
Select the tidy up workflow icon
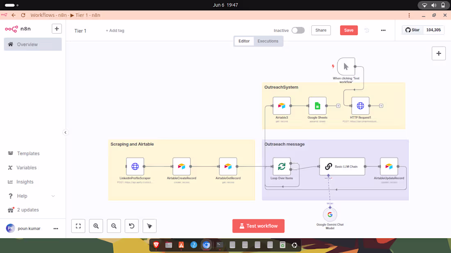point(149,226)
